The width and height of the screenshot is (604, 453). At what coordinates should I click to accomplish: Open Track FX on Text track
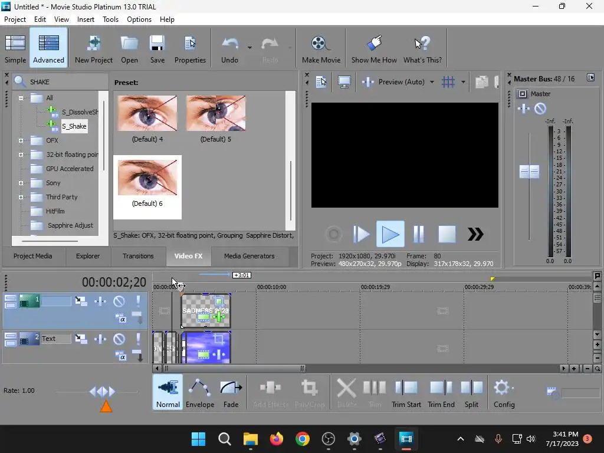pyautogui.click(x=100, y=339)
